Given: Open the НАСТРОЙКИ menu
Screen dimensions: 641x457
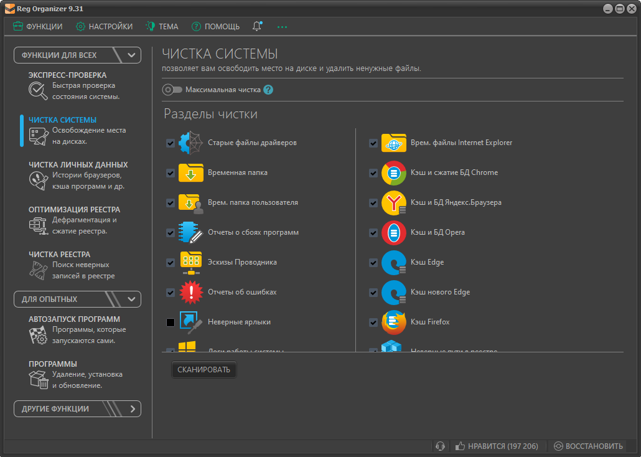Looking at the screenshot, I should [104, 26].
